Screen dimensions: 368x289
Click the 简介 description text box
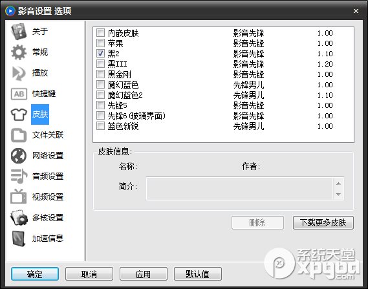239,189
